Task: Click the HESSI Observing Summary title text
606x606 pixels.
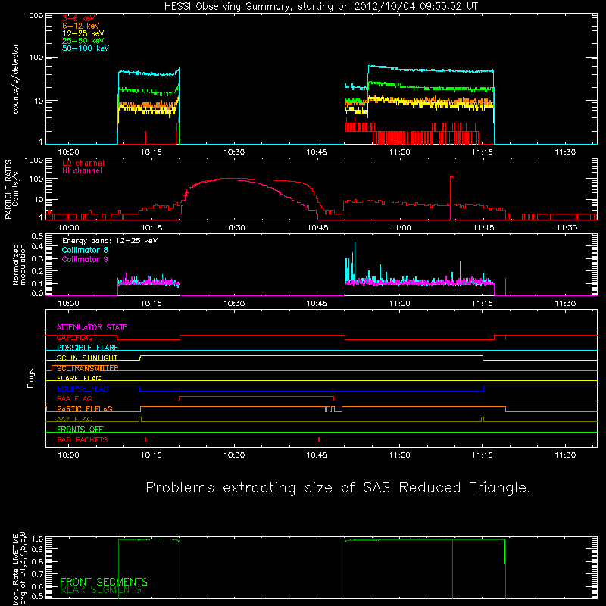Action: 320,7
